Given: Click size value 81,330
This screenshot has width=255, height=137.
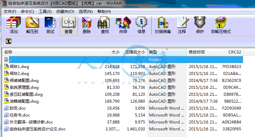Looking at the screenshot, I should (113, 87).
